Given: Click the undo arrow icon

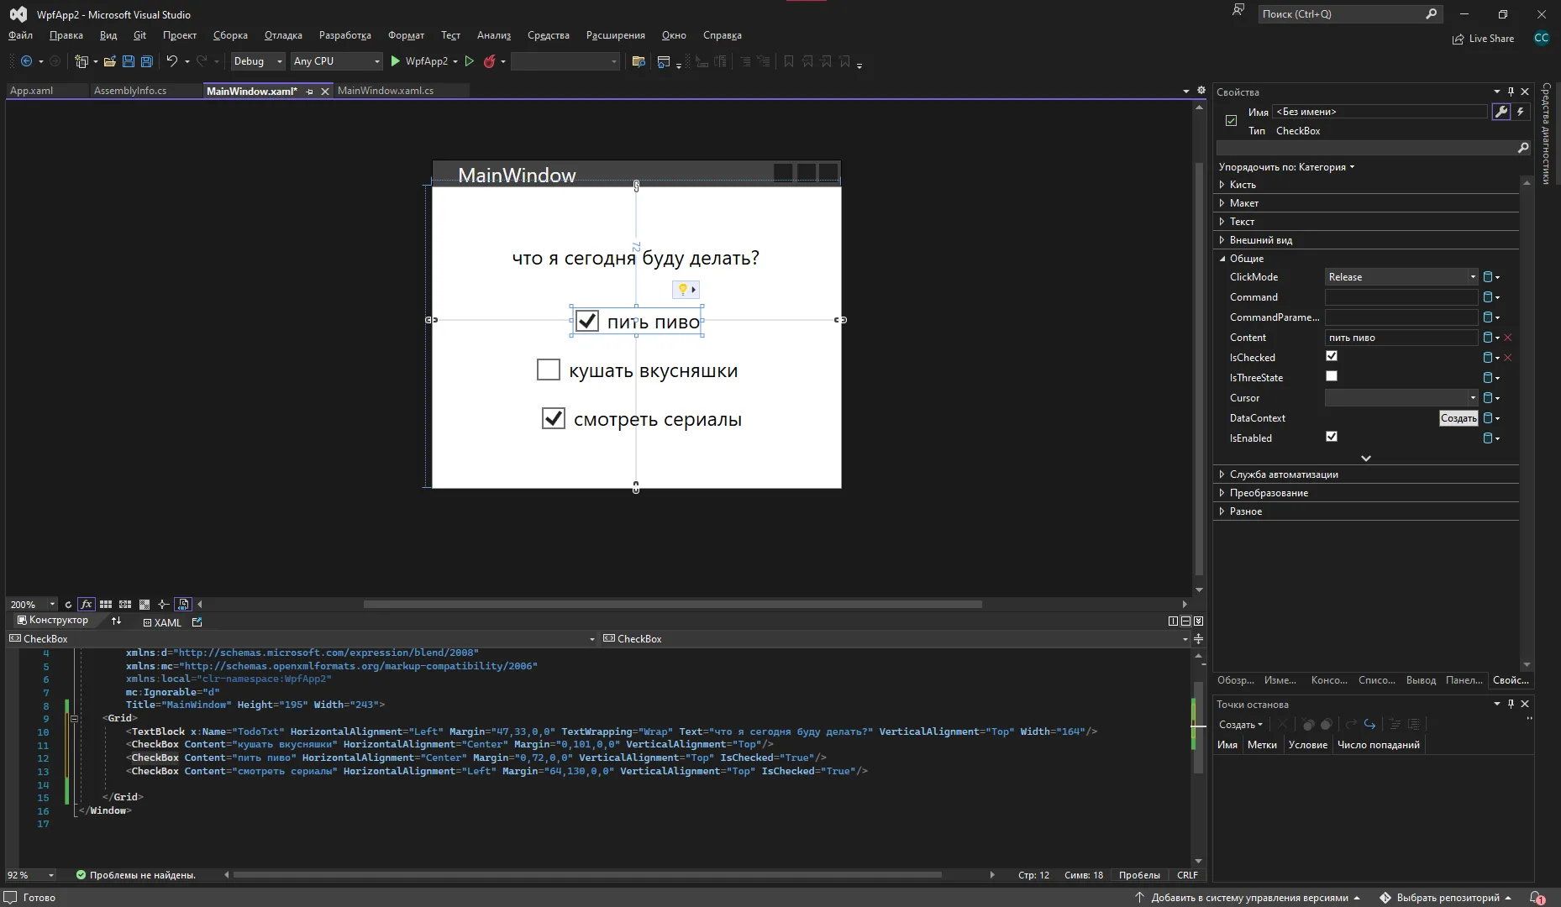Looking at the screenshot, I should coord(172,61).
